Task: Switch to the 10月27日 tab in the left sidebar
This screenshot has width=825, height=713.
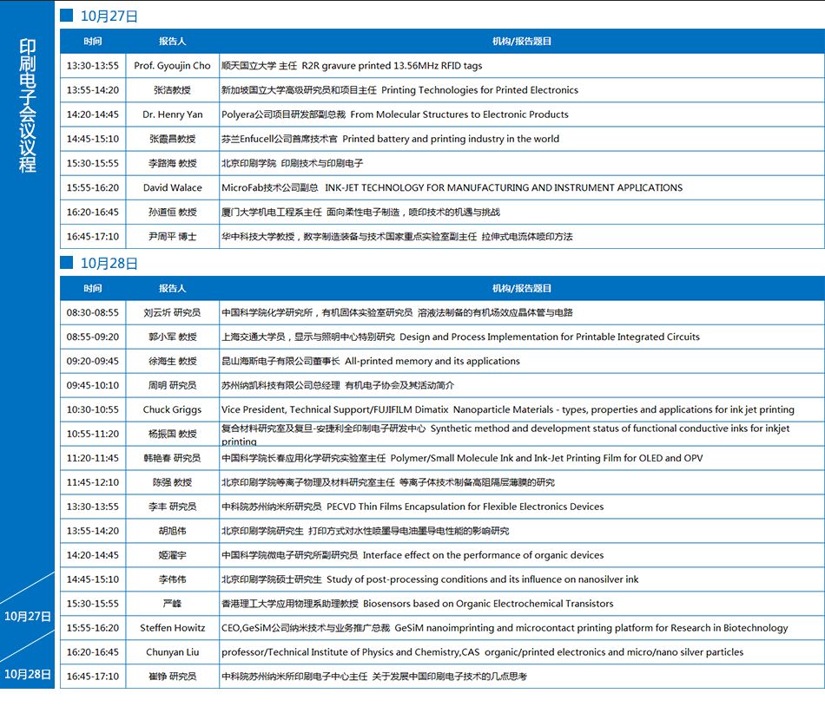Action: (28, 617)
